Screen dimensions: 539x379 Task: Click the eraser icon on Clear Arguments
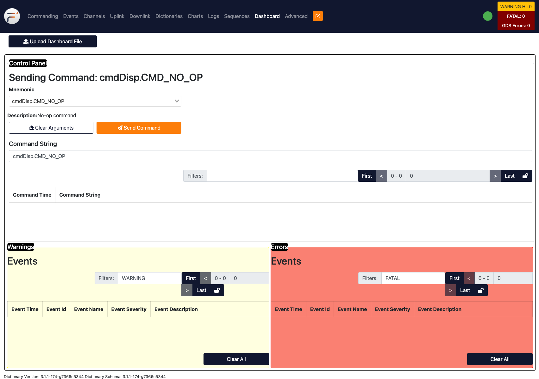[31, 128]
